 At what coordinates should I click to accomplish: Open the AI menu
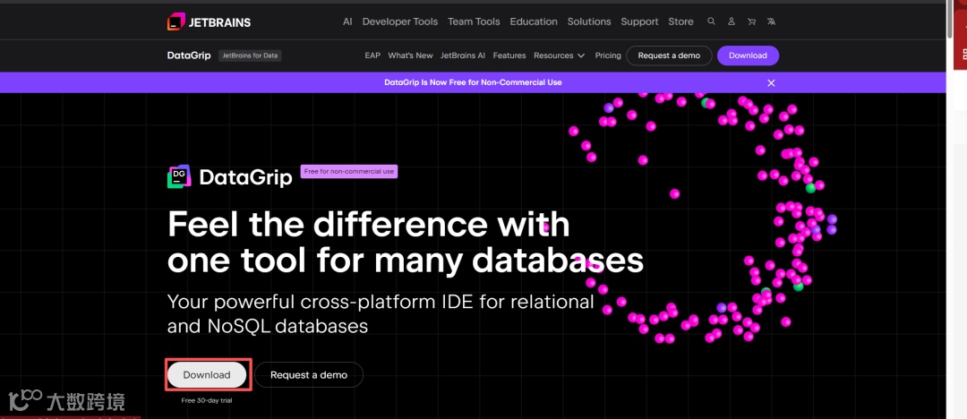click(347, 21)
